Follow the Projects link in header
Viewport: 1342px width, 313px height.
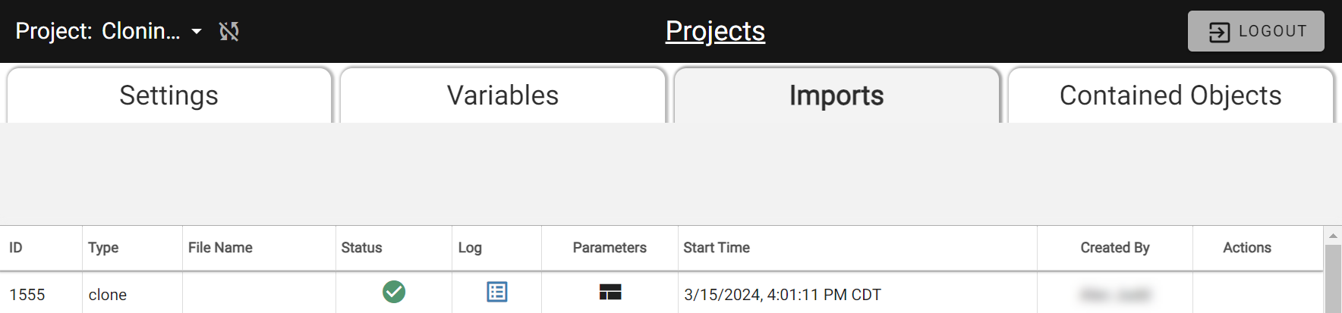(x=715, y=31)
